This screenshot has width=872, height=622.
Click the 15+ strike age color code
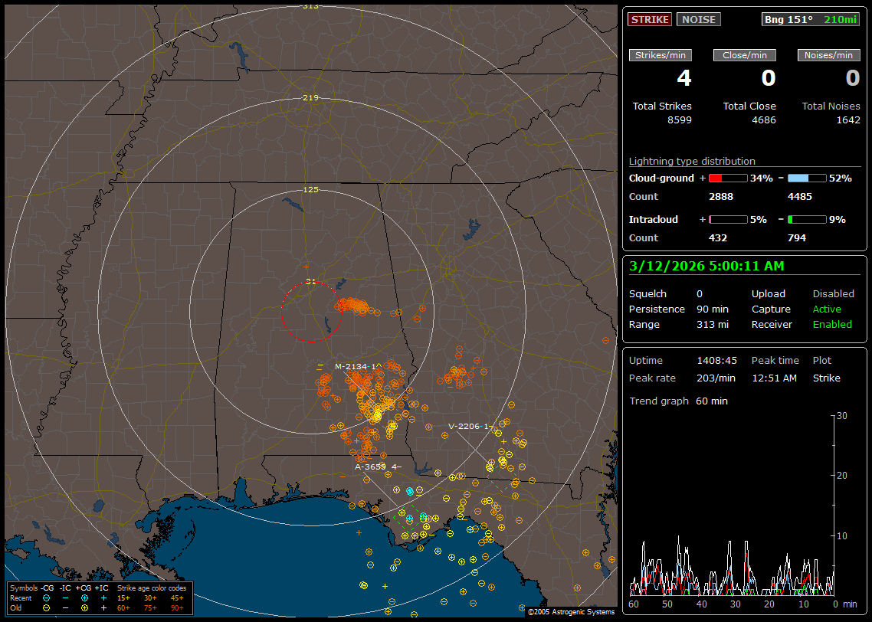coord(123,597)
